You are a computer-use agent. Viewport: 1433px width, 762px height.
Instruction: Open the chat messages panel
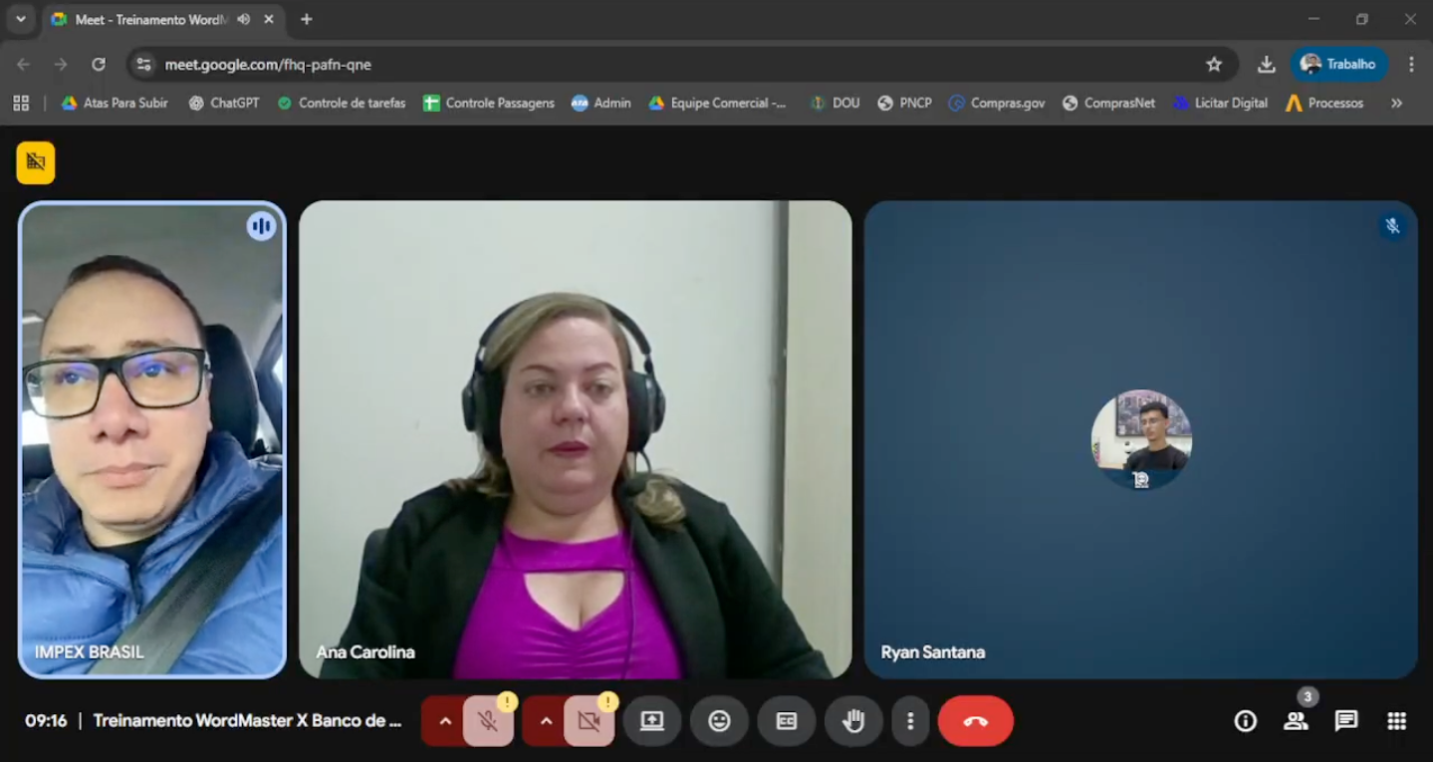[1345, 721]
